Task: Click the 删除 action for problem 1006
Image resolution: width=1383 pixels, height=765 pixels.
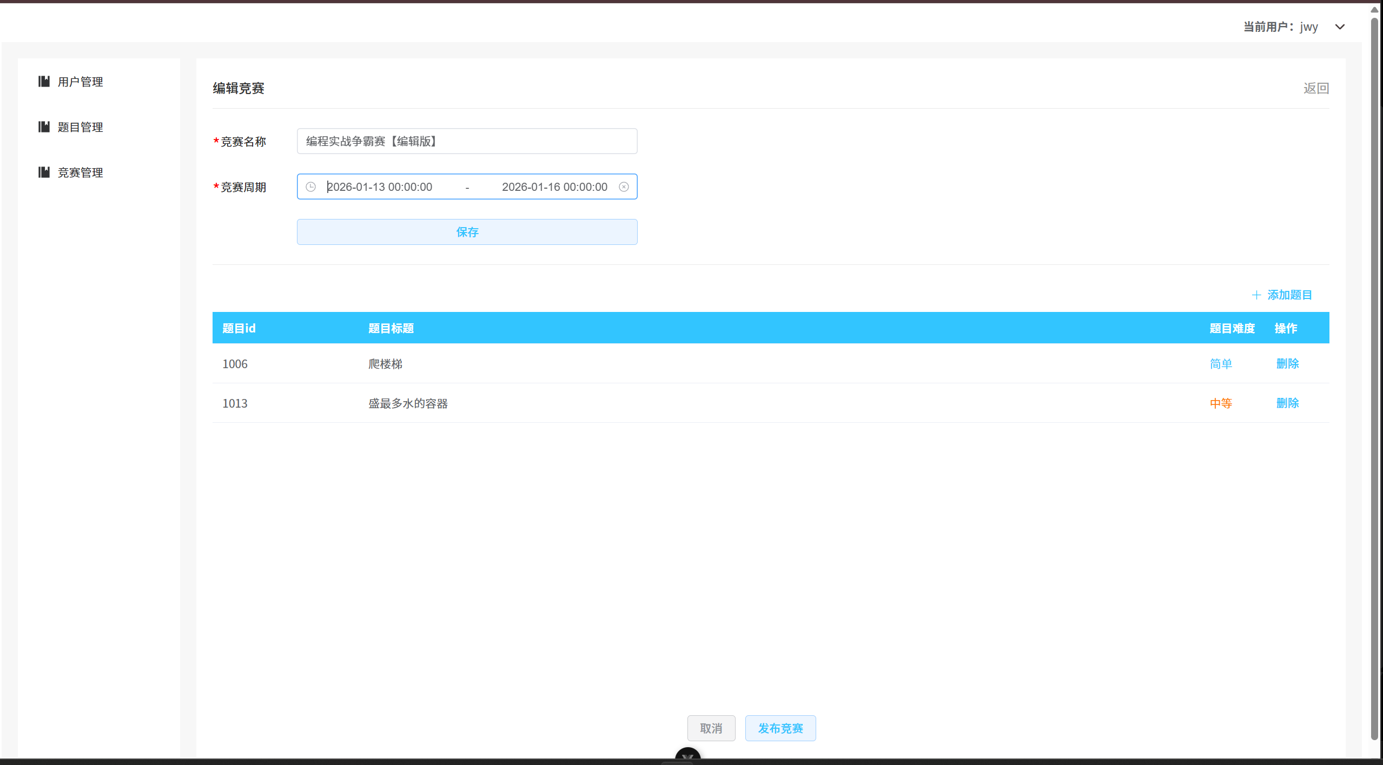Action: [x=1287, y=363]
